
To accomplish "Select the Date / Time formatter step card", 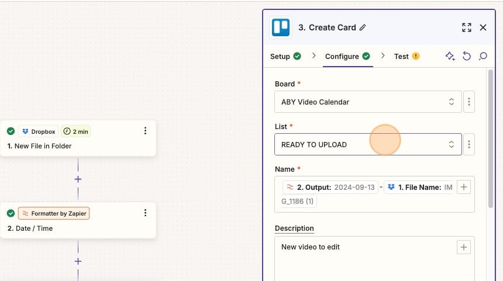I will [x=78, y=220].
